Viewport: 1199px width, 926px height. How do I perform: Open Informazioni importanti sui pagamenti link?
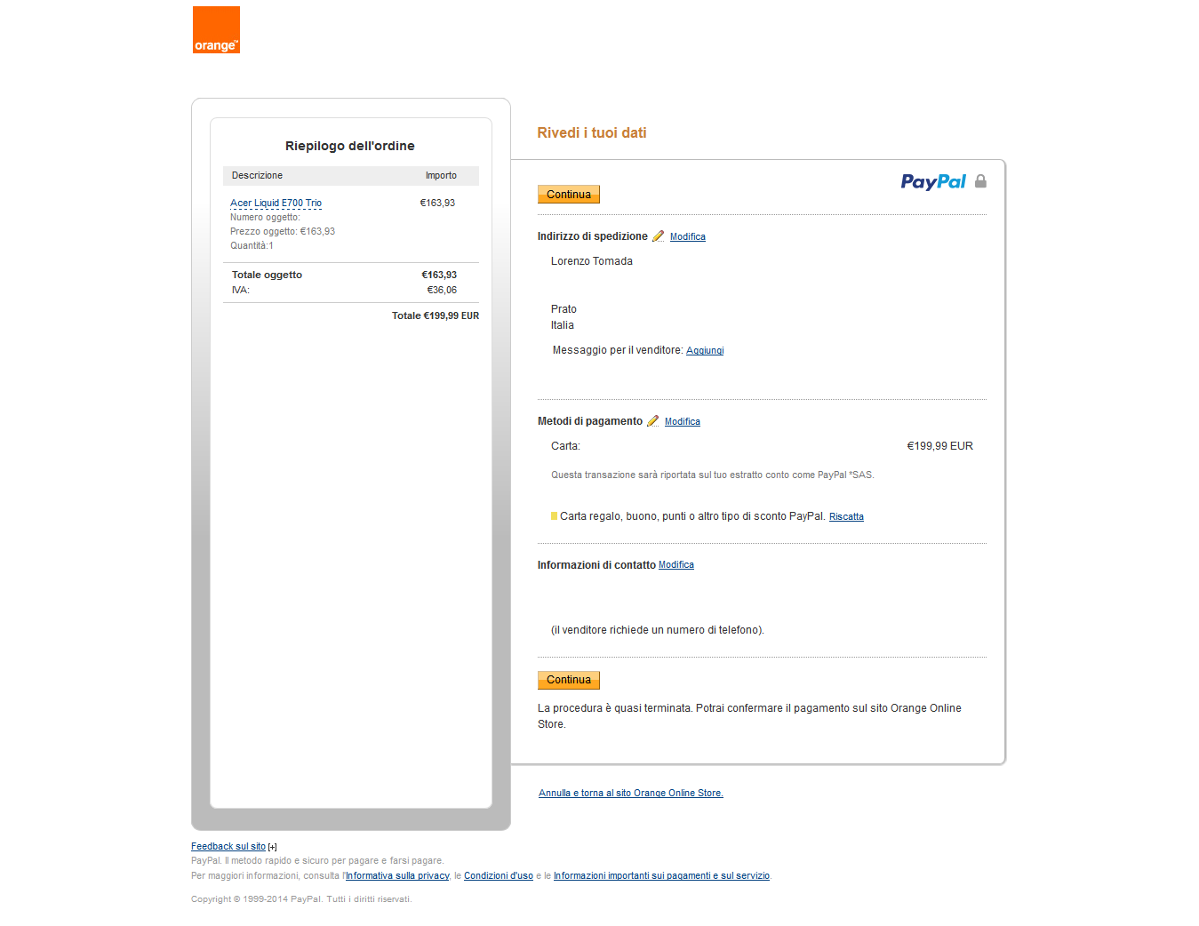point(661,876)
